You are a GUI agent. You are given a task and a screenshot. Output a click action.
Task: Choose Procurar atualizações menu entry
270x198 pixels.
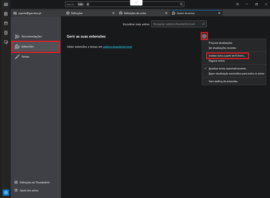point(234,43)
